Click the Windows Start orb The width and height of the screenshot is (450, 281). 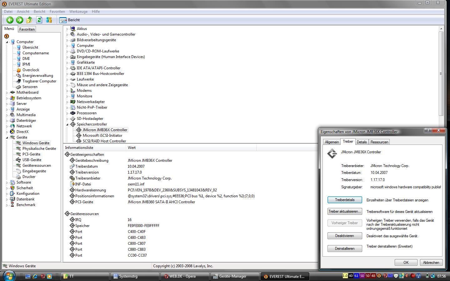(9, 276)
